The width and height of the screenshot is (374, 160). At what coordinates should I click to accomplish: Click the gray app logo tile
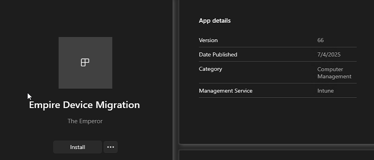(x=85, y=63)
